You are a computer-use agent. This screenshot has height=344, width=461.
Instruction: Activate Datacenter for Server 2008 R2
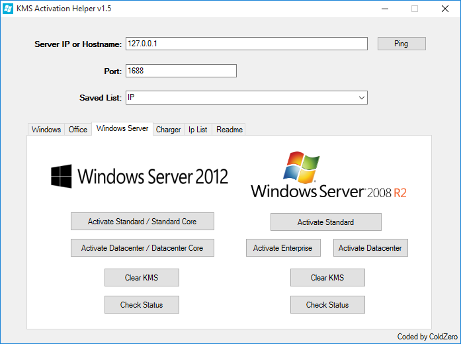pos(370,248)
